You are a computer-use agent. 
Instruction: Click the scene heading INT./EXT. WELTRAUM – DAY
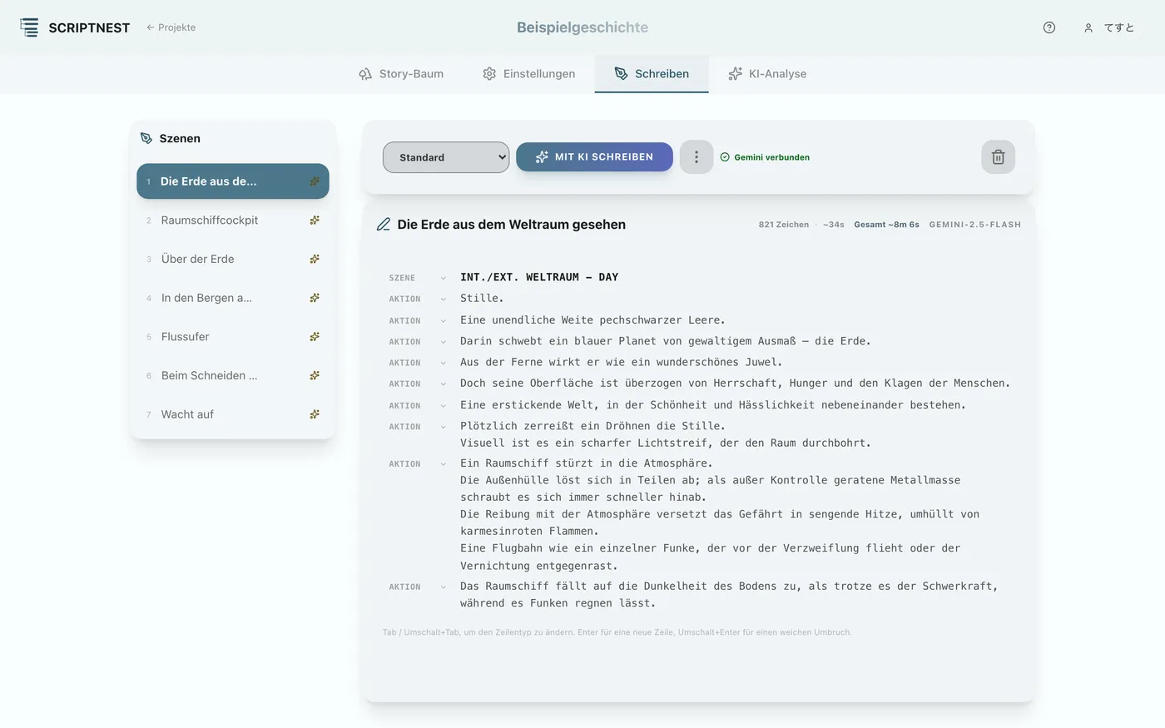539,277
